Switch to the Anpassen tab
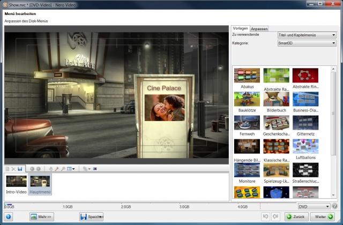Image resolution: width=343 pixels, height=225 pixels. (x=259, y=28)
